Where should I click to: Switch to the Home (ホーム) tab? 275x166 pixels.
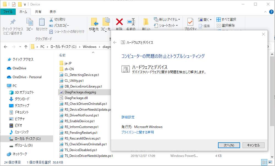23,12
